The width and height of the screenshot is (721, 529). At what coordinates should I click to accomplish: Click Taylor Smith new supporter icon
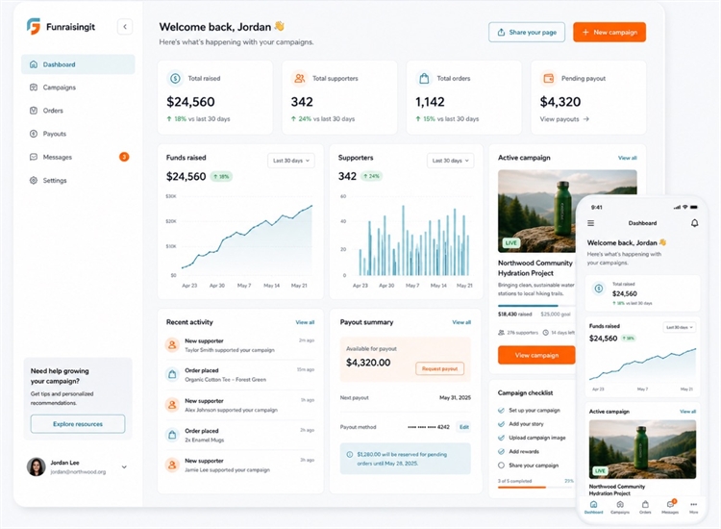[172, 344]
